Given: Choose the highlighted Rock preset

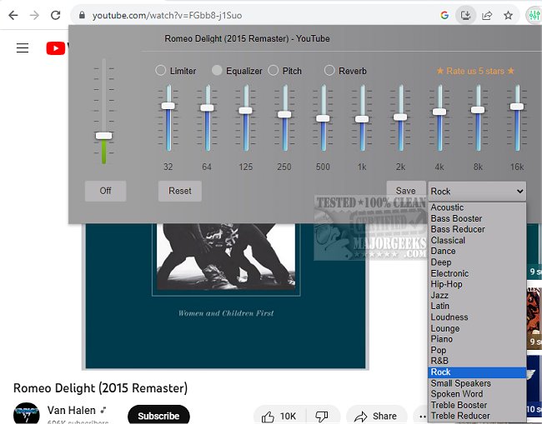Looking at the screenshot, I should click(477, 372).
